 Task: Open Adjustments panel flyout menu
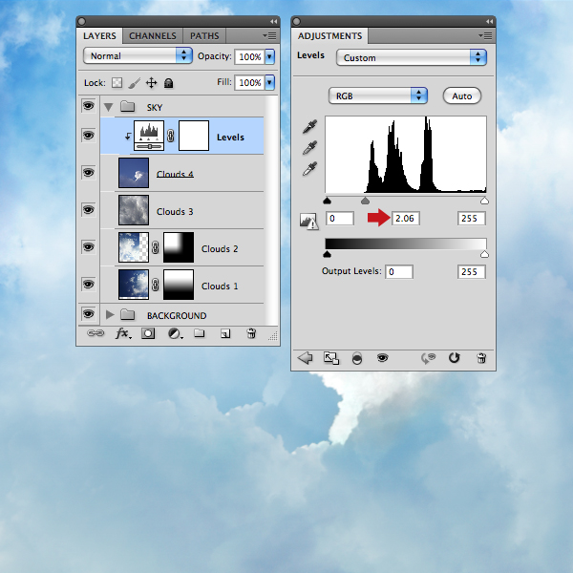click(x=485, y=36)
